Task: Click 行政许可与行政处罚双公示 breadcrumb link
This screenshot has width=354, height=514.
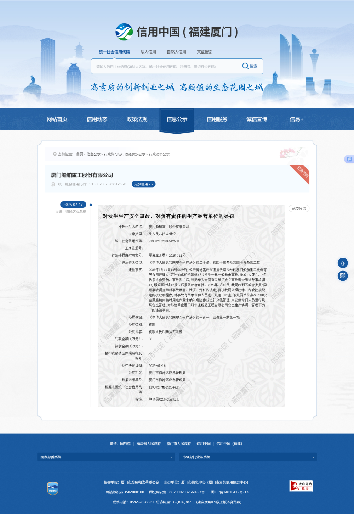Action: pos(125,154)
